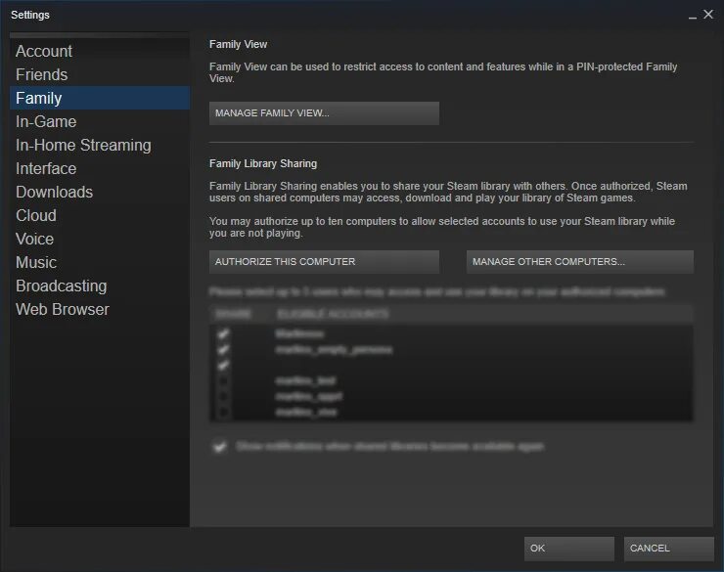
Task: Confirm settings with OK
Action: pos(568,549)
